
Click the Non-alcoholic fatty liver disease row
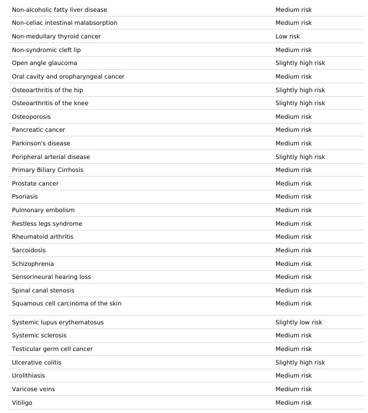pos(186,9)
